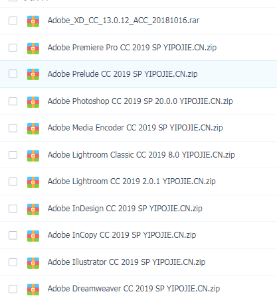The height and width of the screenshot is (302, 277).
Task: Open Adobe InDesign CC 2019 SP file name
Action: (125, 209)
